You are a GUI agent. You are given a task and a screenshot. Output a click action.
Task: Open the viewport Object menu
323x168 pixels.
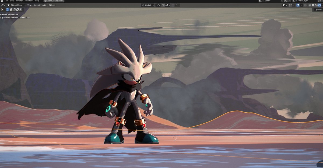tap(52, 5)
